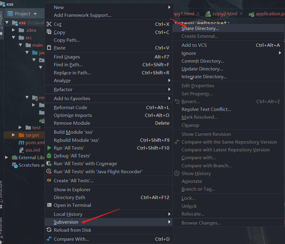Viewport: 285px width, 244px height.
Task: Open the New submenu arrow
Action: click(x=169, y=7)
